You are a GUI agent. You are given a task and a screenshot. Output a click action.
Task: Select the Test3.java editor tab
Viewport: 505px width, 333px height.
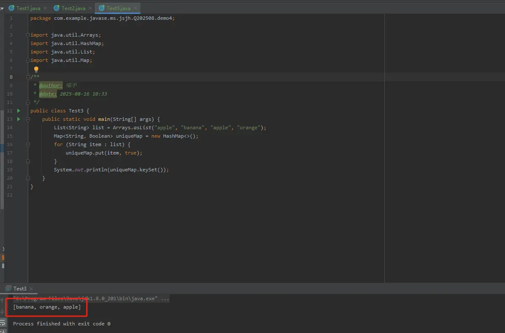[118, 8]
